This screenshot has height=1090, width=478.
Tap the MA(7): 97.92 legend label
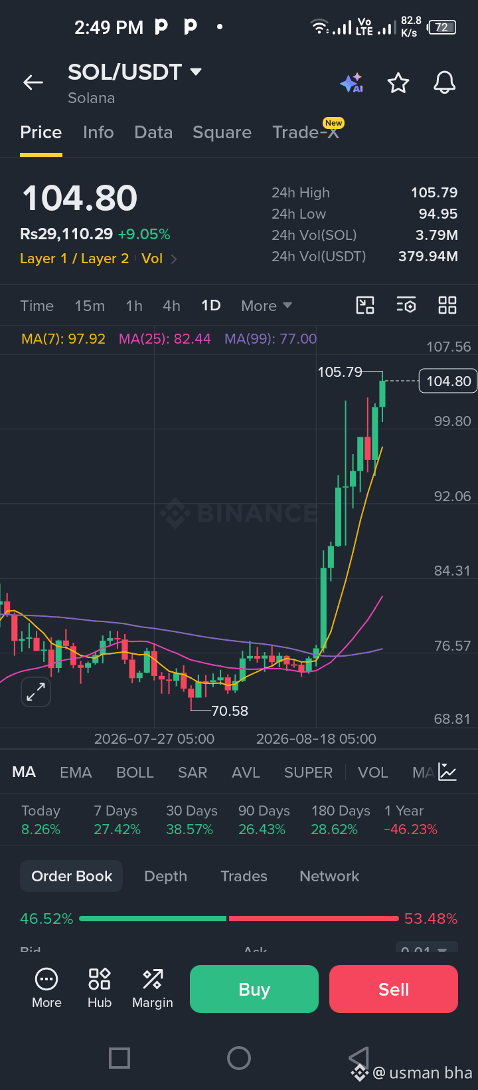point(63,339)
